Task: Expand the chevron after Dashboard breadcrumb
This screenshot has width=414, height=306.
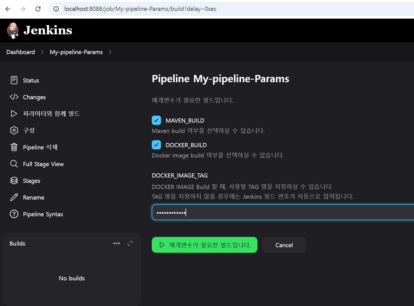Action: click(x=42, y=52)
